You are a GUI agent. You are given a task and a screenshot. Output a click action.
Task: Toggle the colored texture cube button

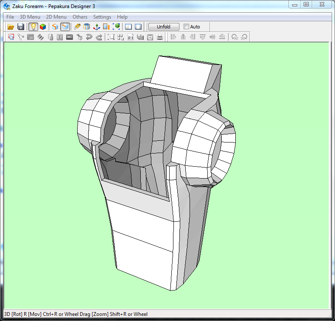tap(43, 27)
